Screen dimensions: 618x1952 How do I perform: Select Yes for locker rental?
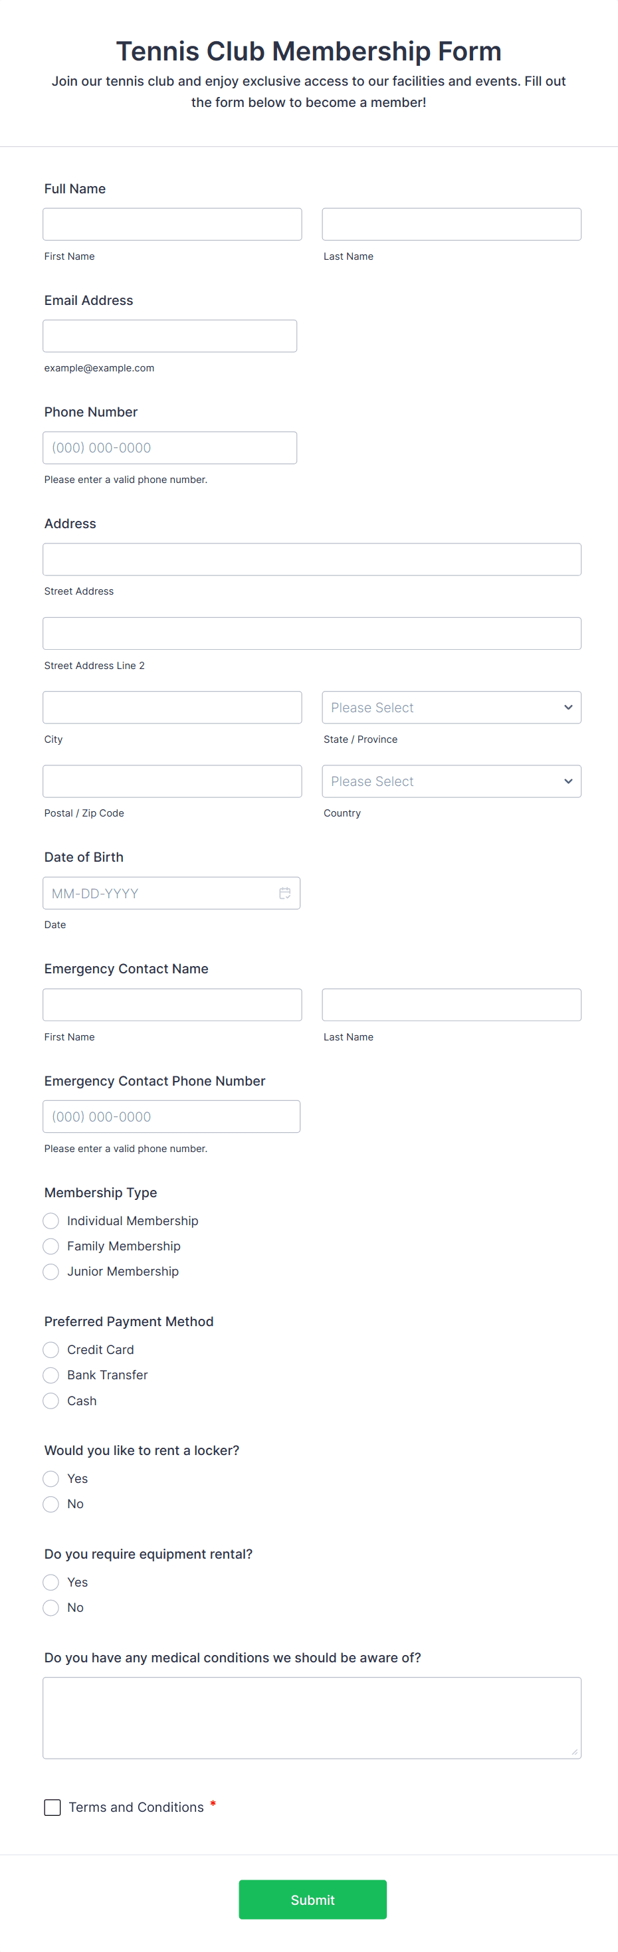(50, 1478)
